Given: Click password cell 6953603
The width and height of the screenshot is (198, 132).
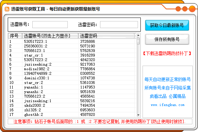Looking at the screenshot, I should coord(87,110).
